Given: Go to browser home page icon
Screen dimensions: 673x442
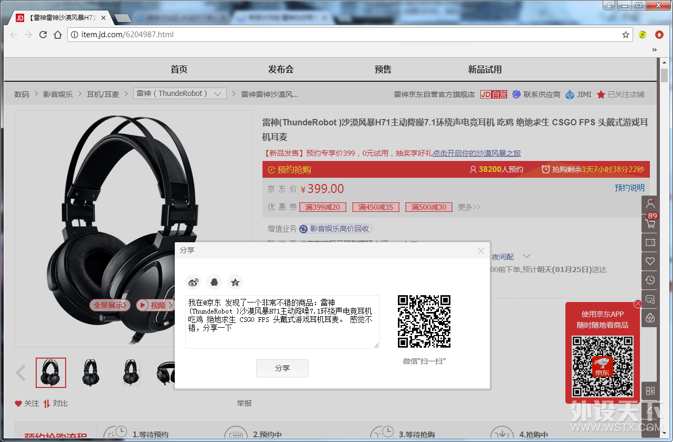Looking at the screenshot, I should (58, 35).
